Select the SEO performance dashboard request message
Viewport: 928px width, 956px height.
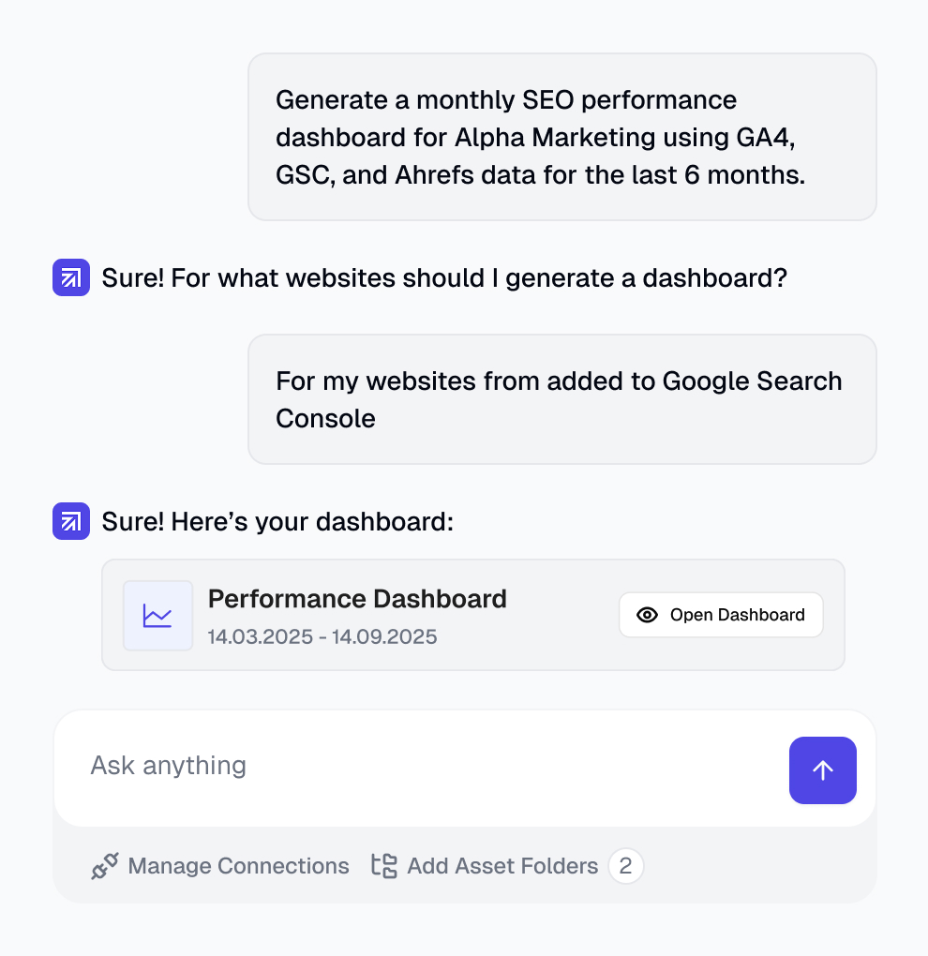pyautogui.click(x=562, y=137)
